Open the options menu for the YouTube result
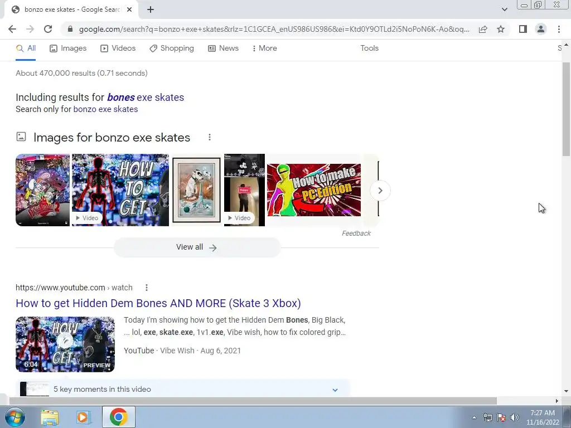Viewport: 571px width, 428px height. (x=147, y=288)
